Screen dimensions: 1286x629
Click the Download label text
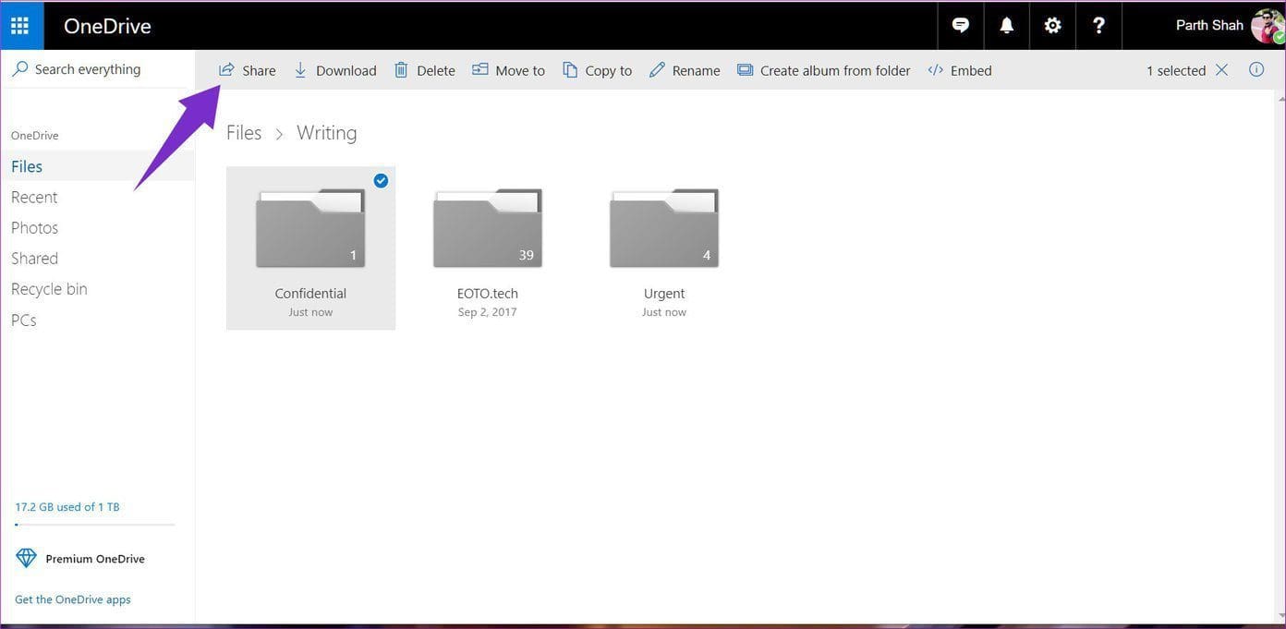point(346,70)
